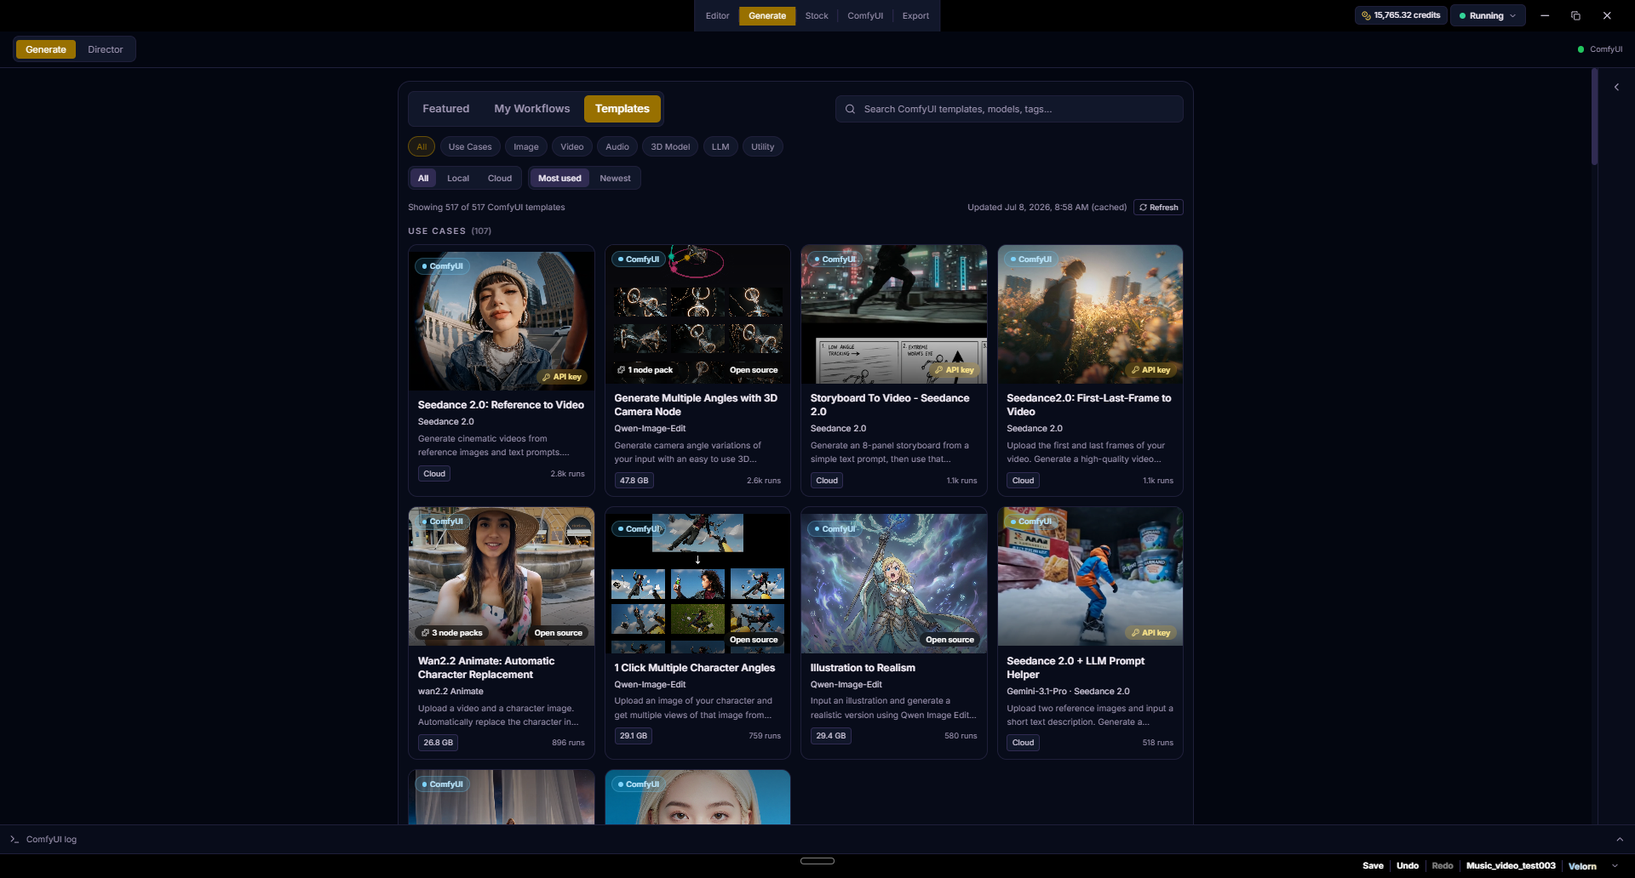This screenshot has height=878, width=1635.
Task: Collapse the right side panel arrow
Action: tap(1616, 87)
